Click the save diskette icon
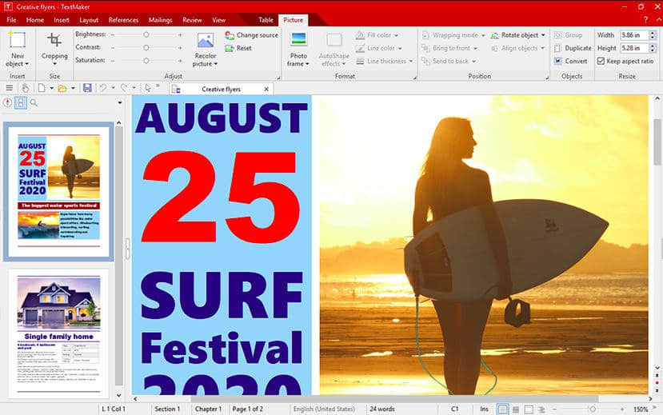The image size is (663, 415). click(87, 88)
